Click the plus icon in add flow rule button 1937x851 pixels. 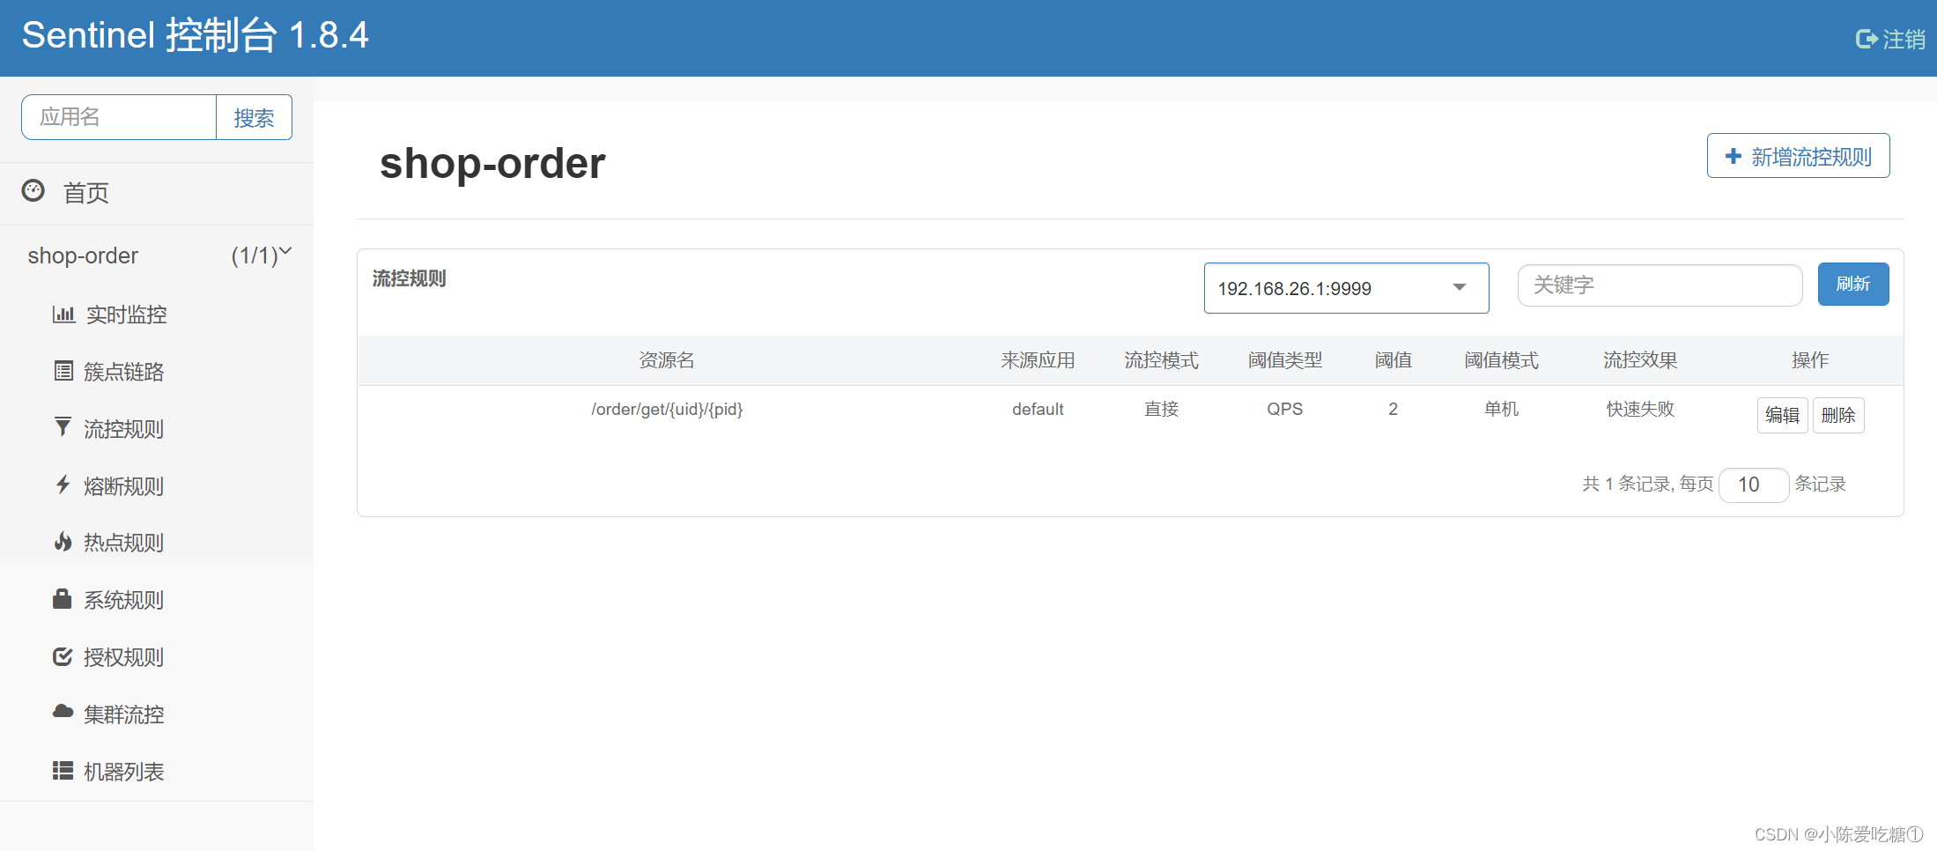click(x=1733, y=156)
